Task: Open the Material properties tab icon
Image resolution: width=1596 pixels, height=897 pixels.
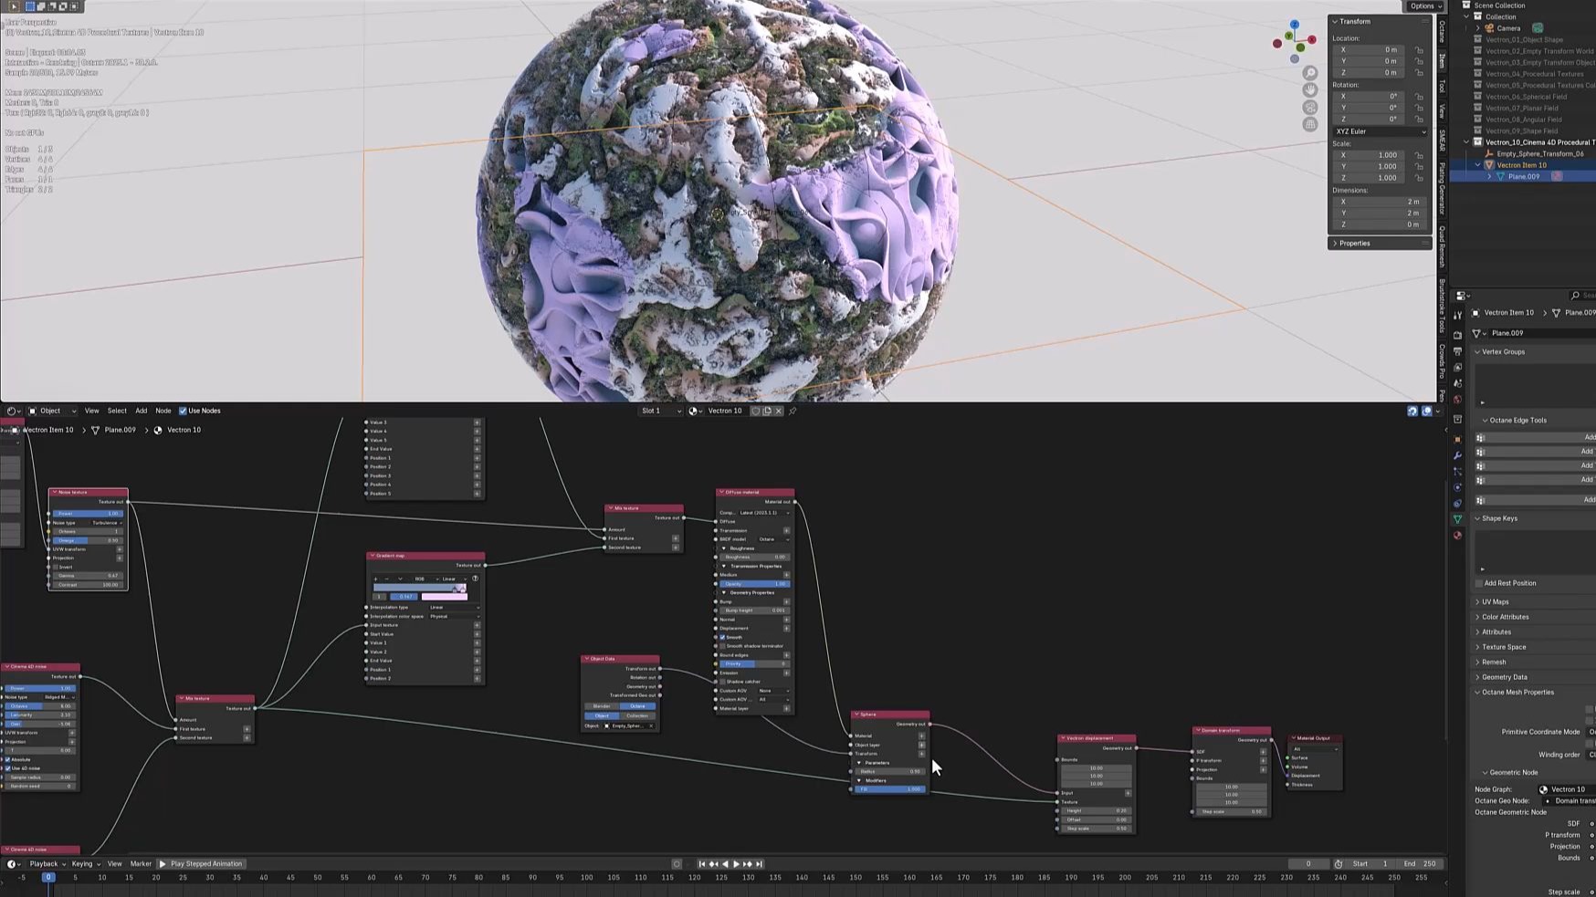Action: click(1458, 536)
